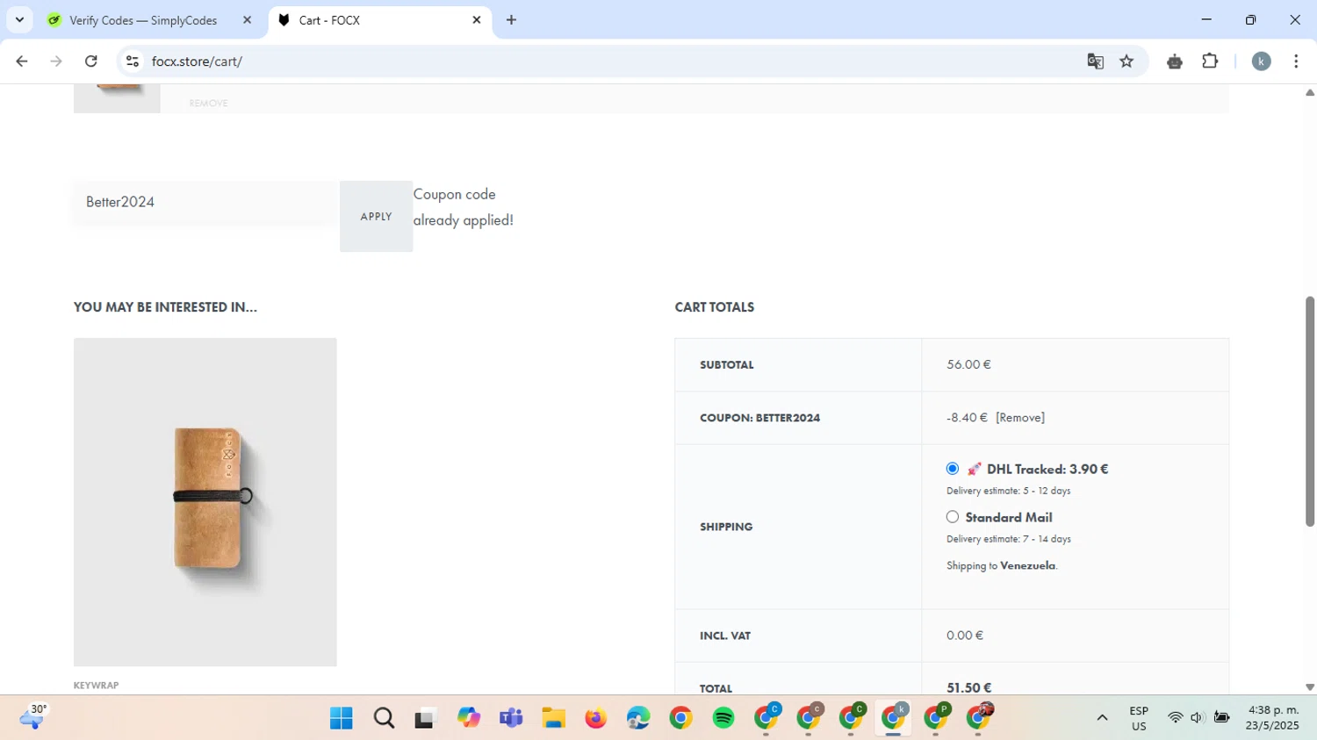The width and height of the screenshot is (1317, 740).
Task: Click the scrollbar up arrow
Action: [x=1310, y=92]
